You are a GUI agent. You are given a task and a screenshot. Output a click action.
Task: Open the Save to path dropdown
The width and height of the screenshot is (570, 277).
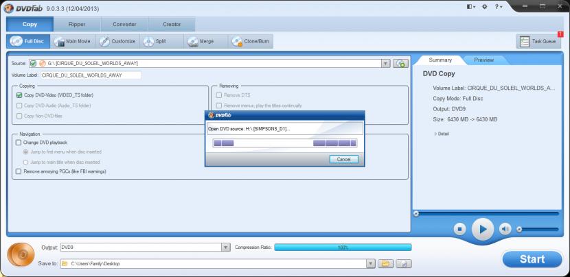[370, 263]
